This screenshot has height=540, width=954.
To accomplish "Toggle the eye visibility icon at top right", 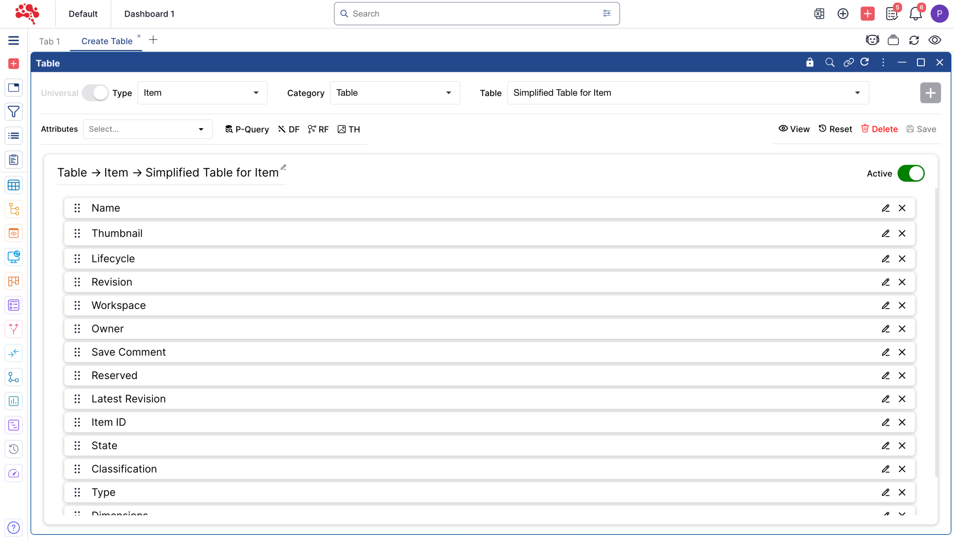I will [935, 40].
